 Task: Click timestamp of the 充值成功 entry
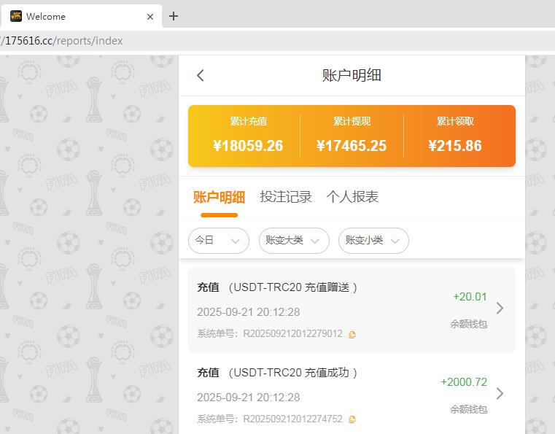pos(249,398)
